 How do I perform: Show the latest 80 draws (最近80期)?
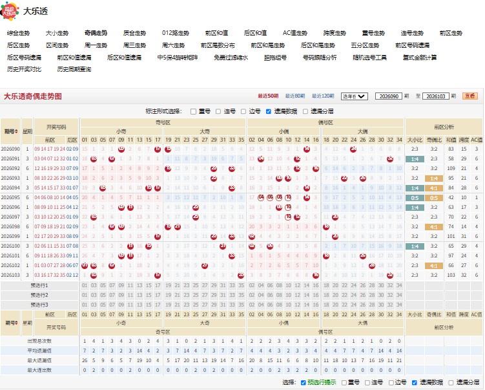click(295, 96)
